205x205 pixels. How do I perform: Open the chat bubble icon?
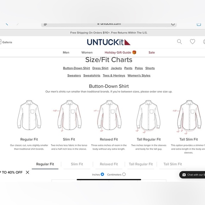(x=184, y=175)
